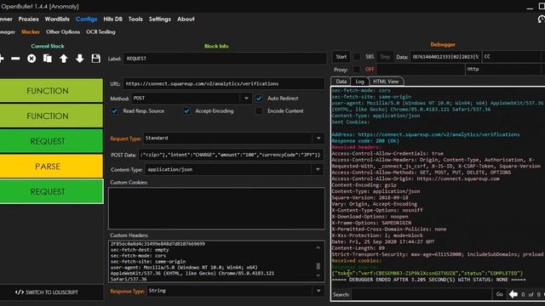Click the previous search result arrow
The image size is (545, 306).
click(x=513, y=294)
